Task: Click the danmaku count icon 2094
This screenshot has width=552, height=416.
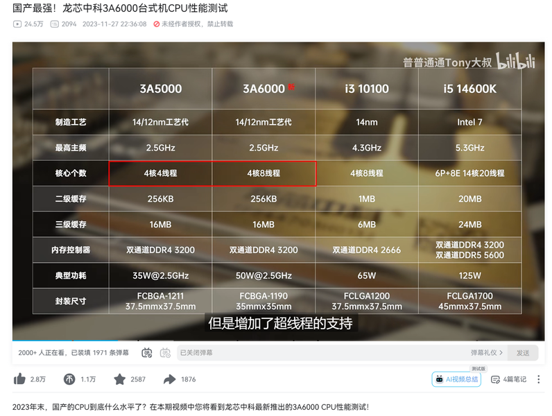Action: pyautogui.click(x=55, y=24)
